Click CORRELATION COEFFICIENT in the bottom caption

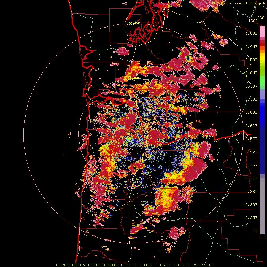click(x=87, y=265)
